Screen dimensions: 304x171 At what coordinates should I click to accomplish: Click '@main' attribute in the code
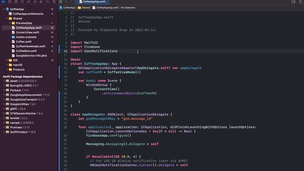coord(75,59)
